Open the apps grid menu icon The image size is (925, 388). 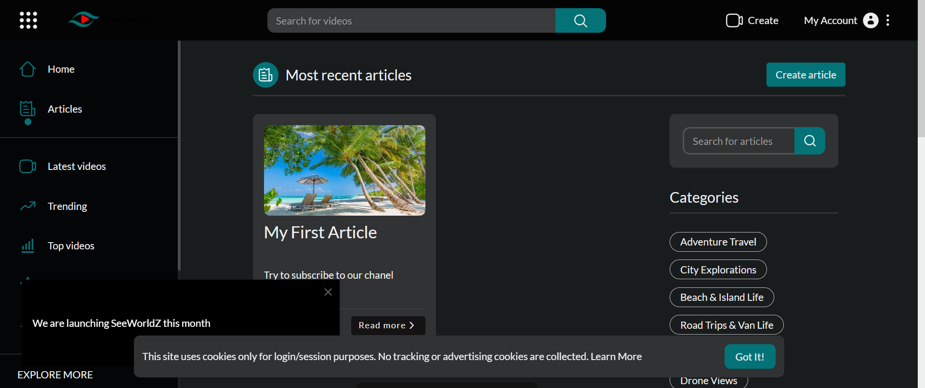point(28,20)
